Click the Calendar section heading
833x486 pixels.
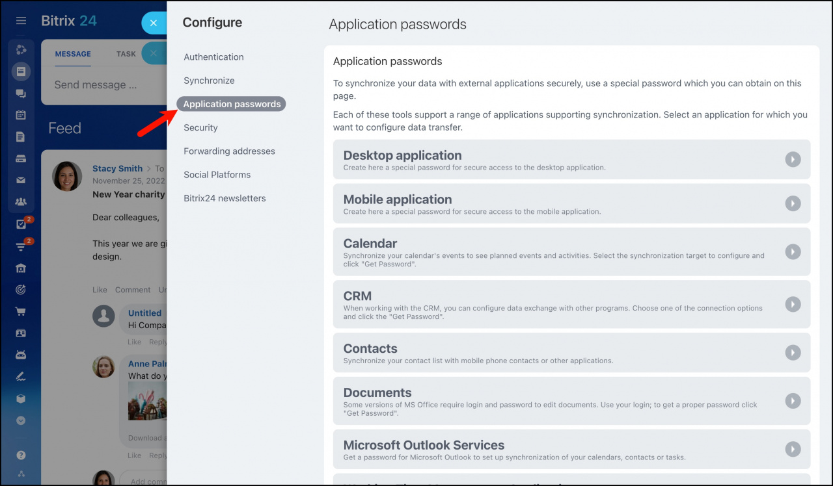click(370, 244)
